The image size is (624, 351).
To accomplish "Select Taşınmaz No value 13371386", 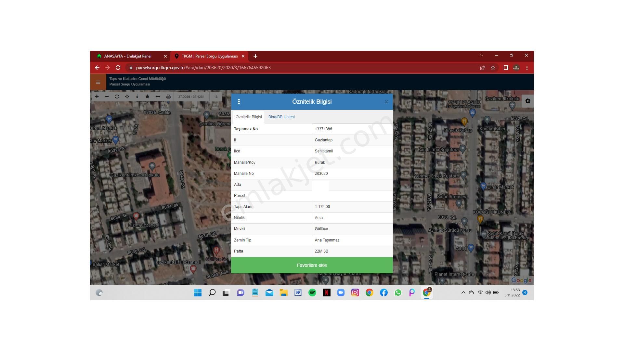I will click(x=323, y=129).
